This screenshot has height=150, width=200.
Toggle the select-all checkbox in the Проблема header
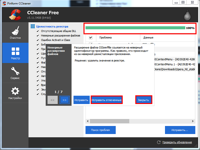tap(91, 38)
